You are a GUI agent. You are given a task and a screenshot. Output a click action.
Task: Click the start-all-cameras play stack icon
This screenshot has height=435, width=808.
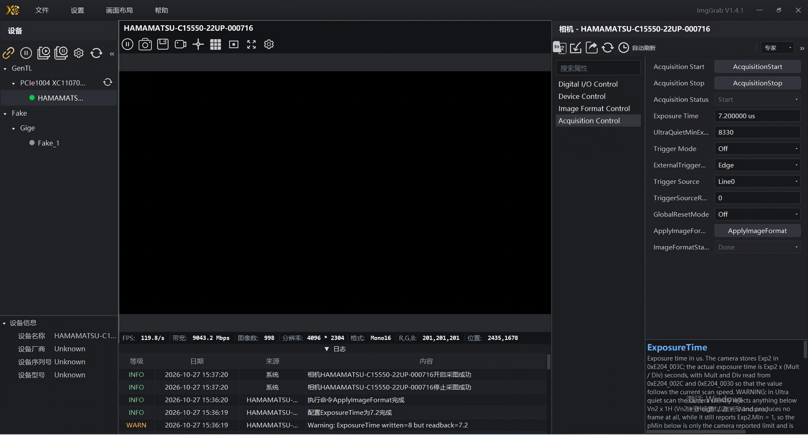tap(43, 53)
